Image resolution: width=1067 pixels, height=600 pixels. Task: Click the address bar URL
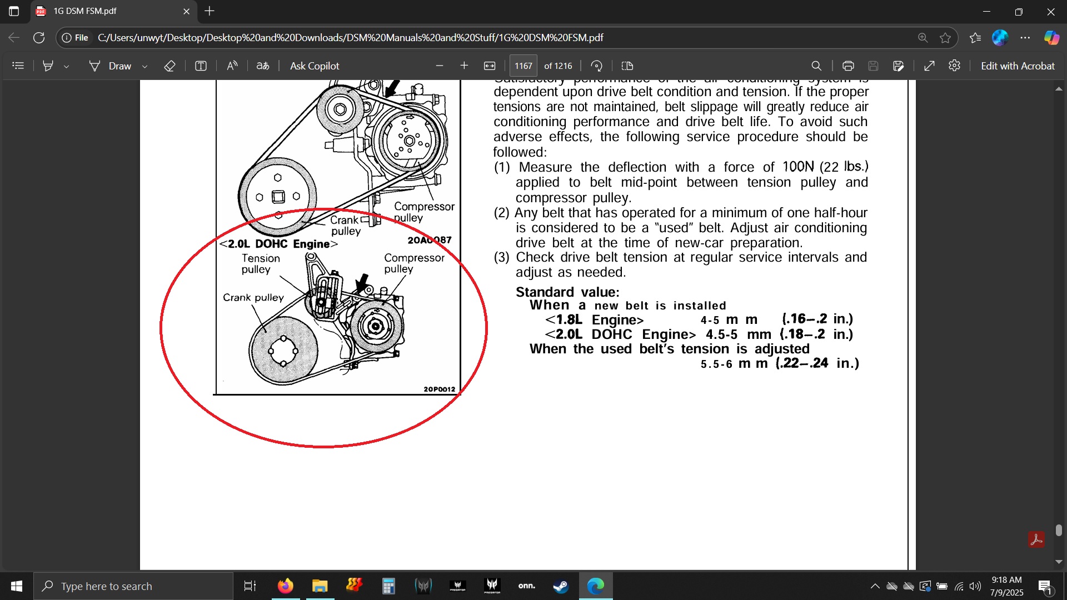pos(350,38)
